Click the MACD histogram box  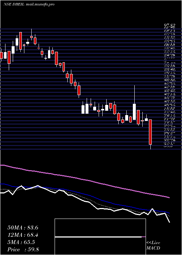click(x=100, y=237)
